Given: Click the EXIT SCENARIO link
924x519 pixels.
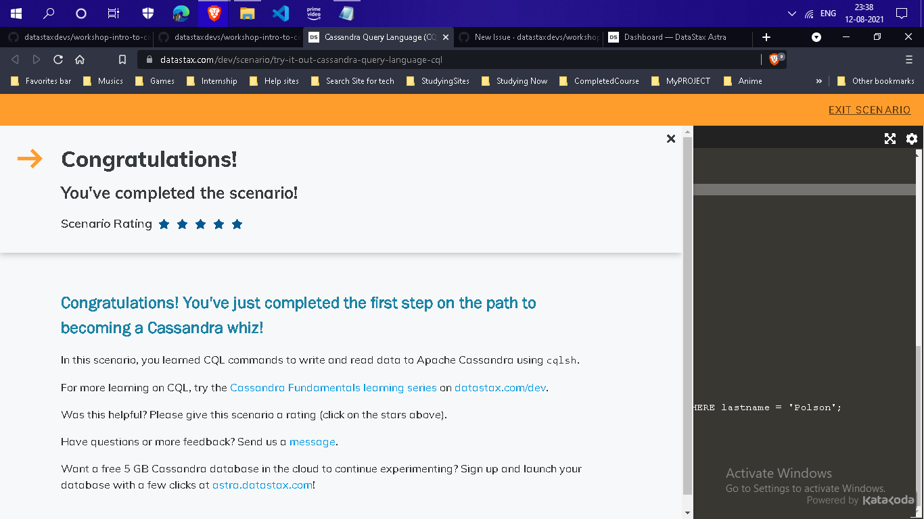Looking at the screenshot, I should 869,109.
